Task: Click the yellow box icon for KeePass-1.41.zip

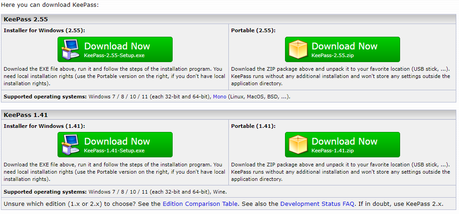Action: coord(298,145)
